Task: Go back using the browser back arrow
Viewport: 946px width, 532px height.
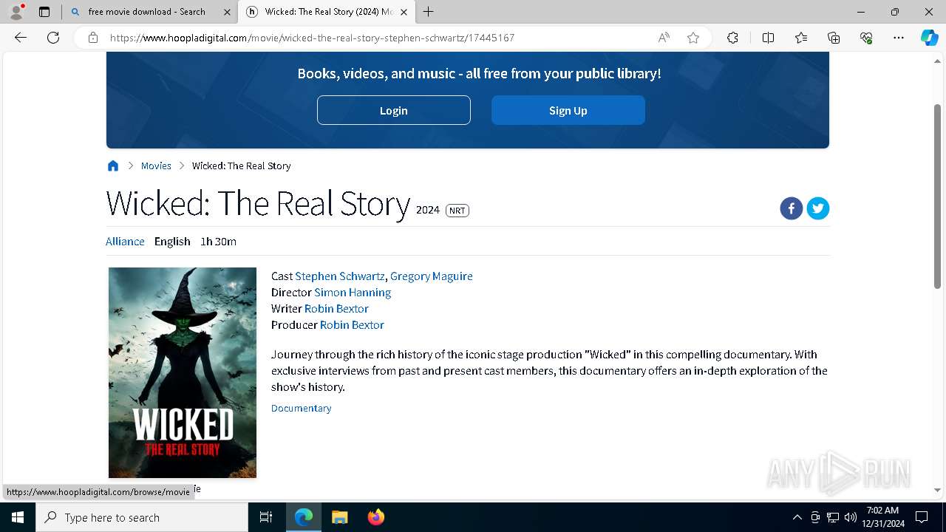Action: tap(21, 38)
